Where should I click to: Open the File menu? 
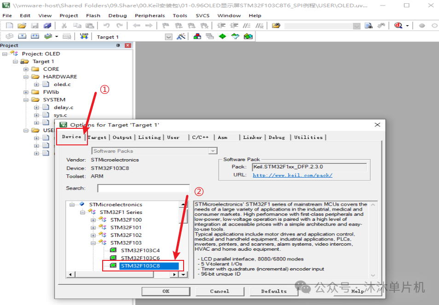tap(7, 16)
